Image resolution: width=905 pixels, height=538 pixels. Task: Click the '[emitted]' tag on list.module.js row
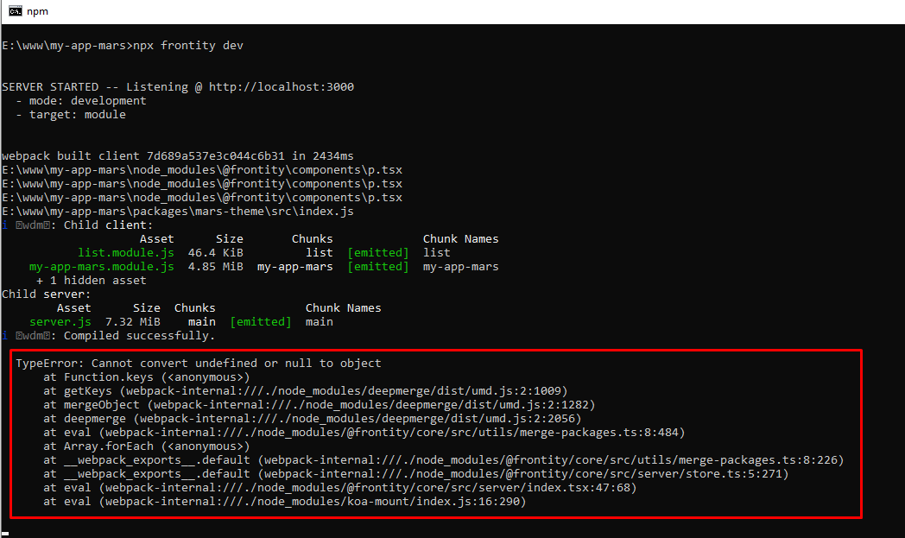377,253
